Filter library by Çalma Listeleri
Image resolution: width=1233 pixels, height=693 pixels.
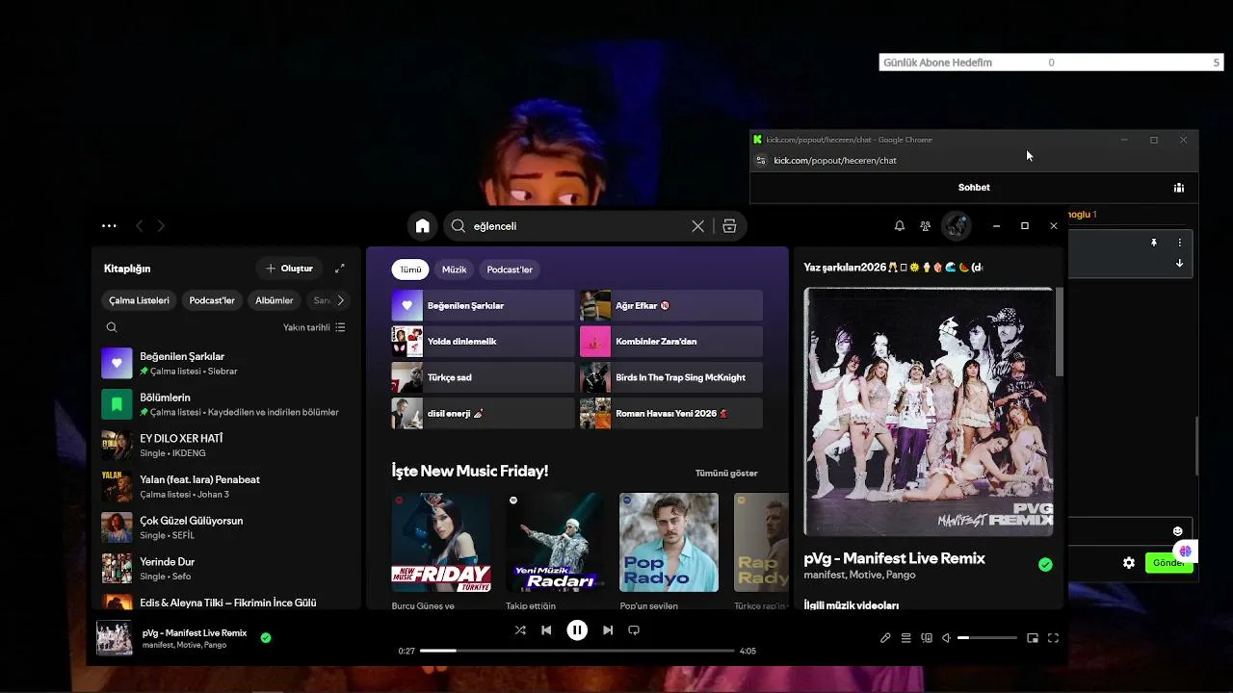coord(139,300)
